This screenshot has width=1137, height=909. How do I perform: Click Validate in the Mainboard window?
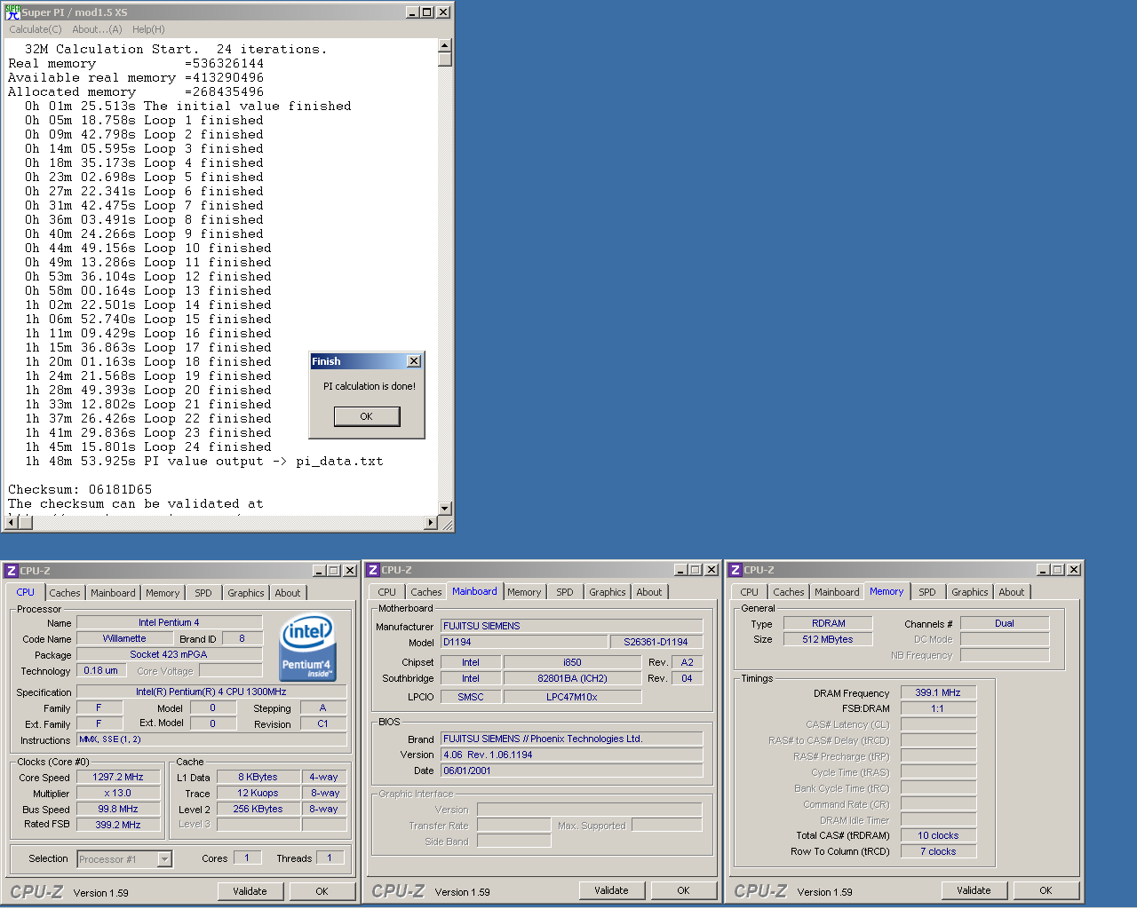[x=611, y=890]
